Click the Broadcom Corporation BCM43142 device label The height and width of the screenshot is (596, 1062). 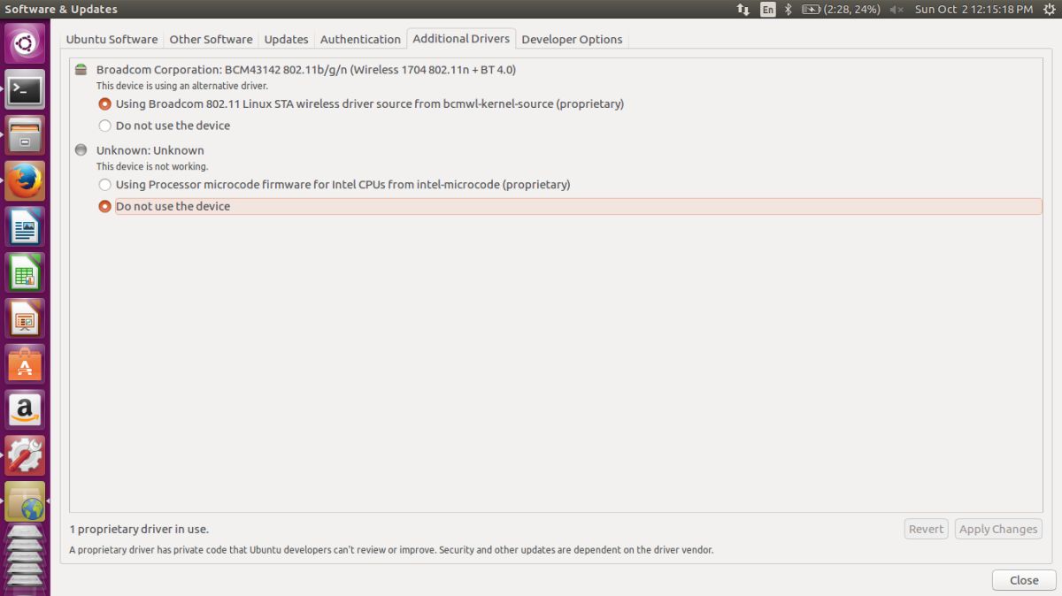click(x=306, y=69)
